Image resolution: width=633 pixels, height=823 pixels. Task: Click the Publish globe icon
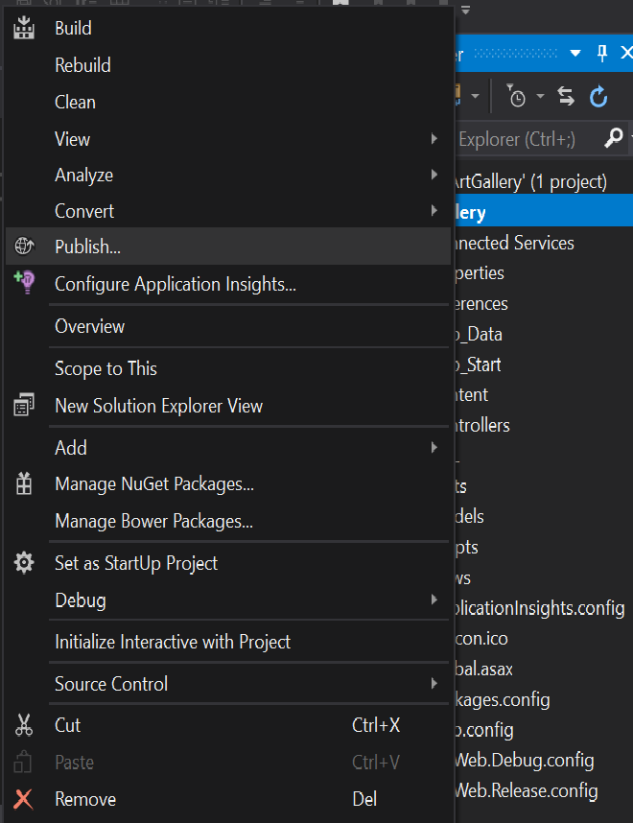point(24,246)
